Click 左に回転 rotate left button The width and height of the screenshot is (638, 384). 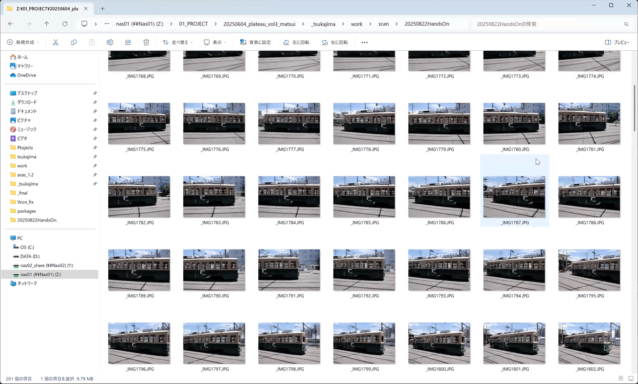tap(296, 42)
